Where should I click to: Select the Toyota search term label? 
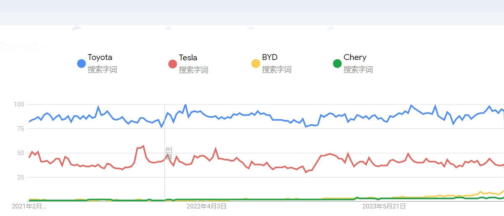tap(100, 57)
